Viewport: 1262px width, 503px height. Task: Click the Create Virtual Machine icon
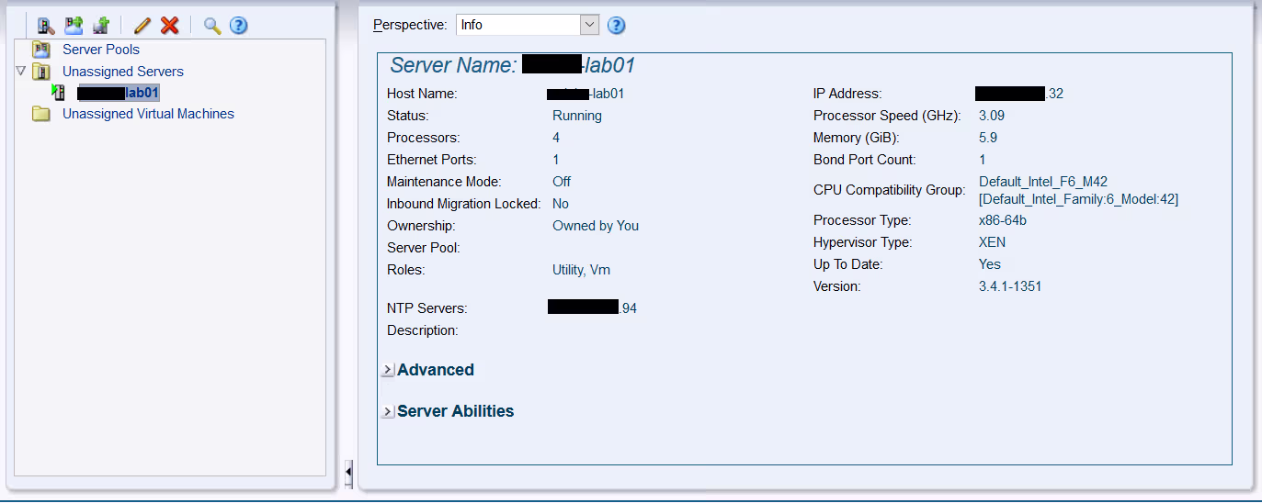coord(101,26)
